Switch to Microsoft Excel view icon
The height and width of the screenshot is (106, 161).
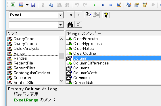(x=13, y=5)
